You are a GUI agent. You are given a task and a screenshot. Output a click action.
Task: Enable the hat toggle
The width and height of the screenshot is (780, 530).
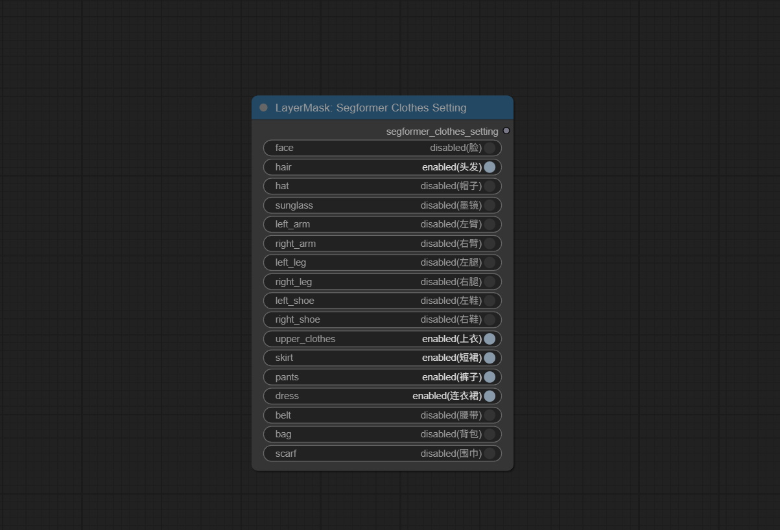tap(490, 186)
